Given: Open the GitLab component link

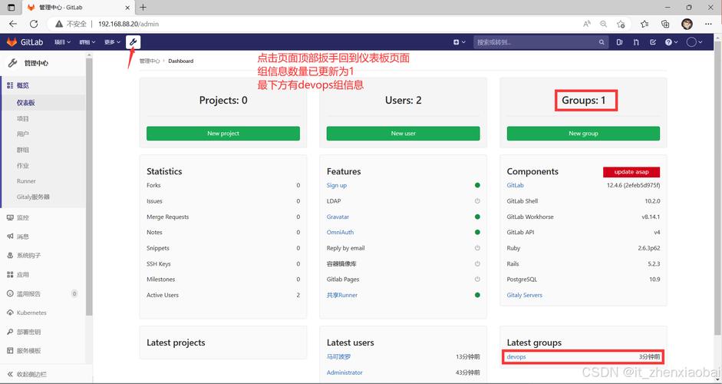Looking at the screenshot, I should pyautogui.click(x=516, y=185).
